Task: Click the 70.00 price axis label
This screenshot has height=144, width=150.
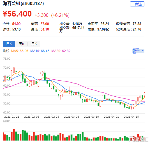Action: (7, 68)
